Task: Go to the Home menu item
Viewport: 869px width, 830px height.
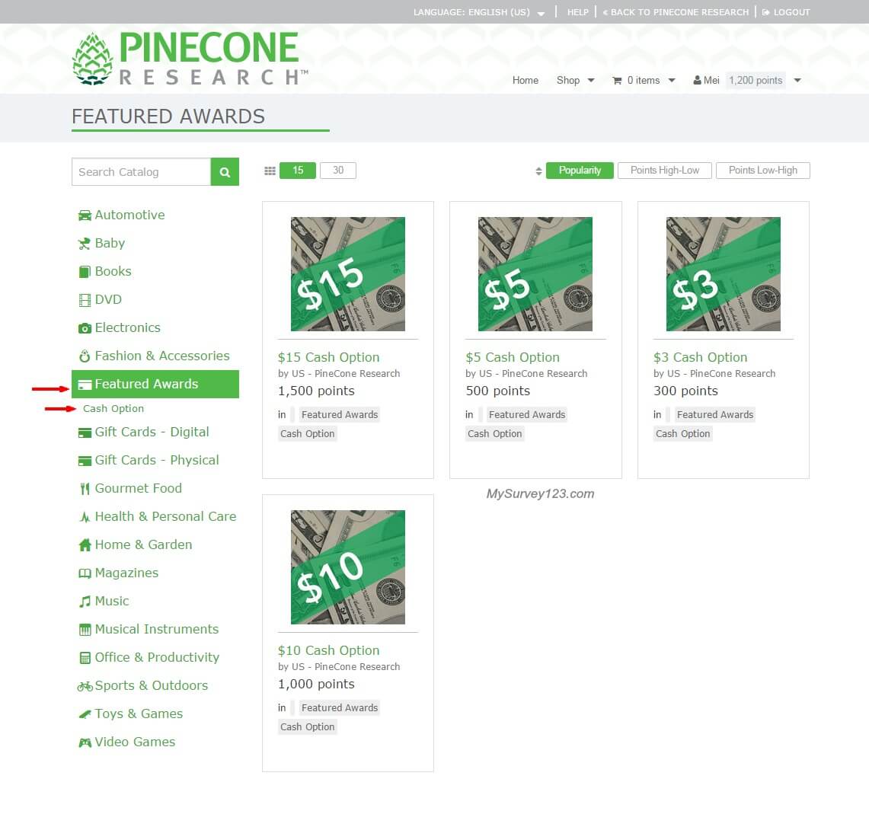Action: 525,81
